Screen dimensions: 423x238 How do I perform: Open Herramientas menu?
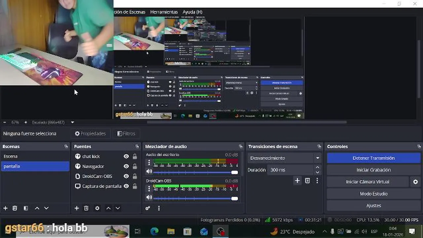click(164, 12)
